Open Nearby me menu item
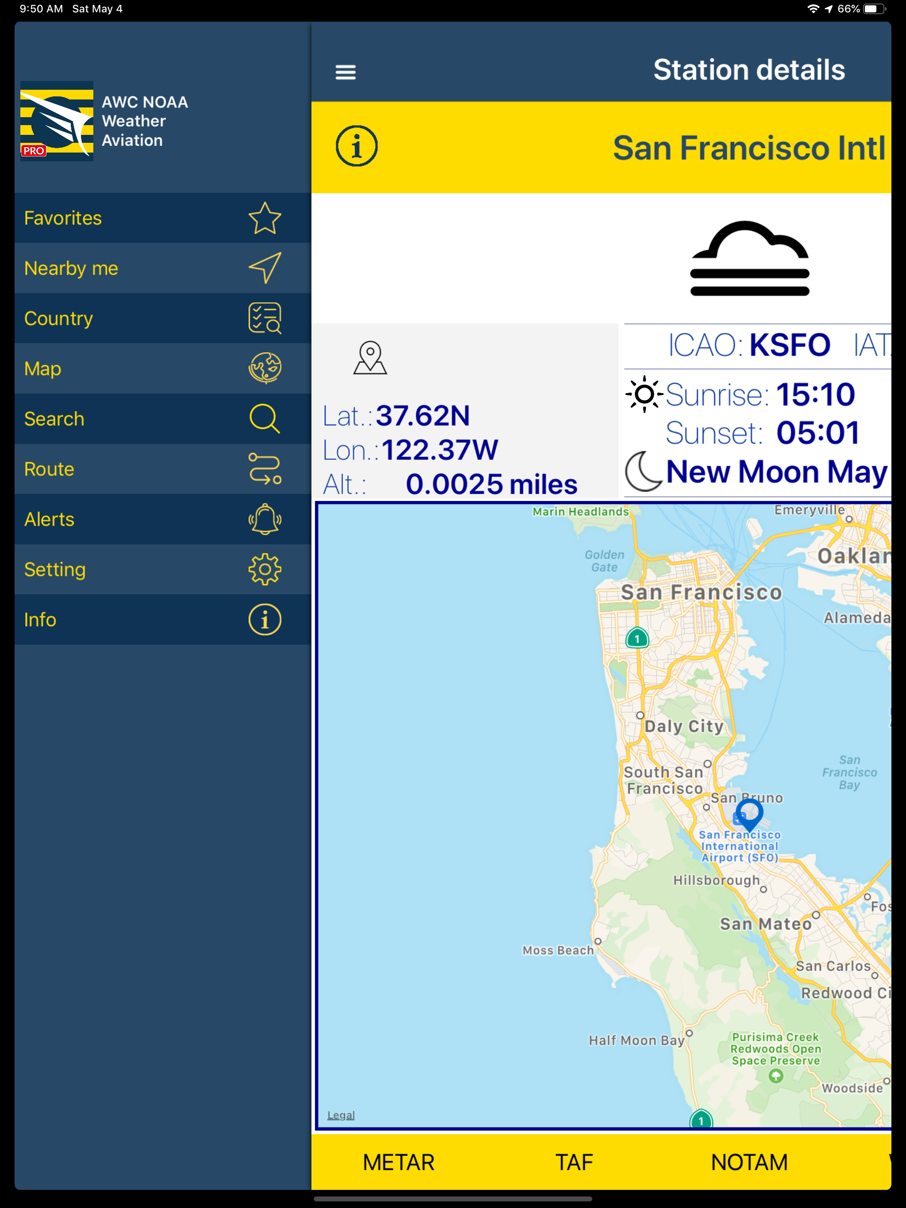Image resolution: width=906 pixels, height=1208 pixels. 163,268
